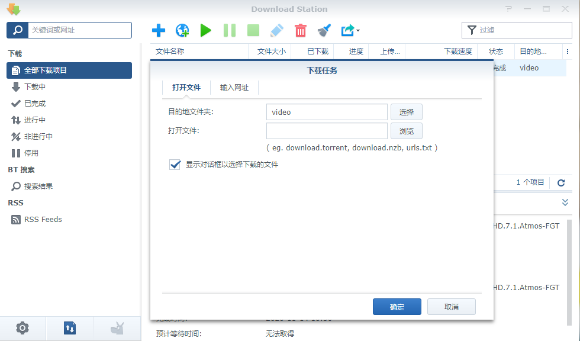The width and height of the screenshot is (580, 341).
Task: Click the 过滤 filter field
Action: coord(517,30)
